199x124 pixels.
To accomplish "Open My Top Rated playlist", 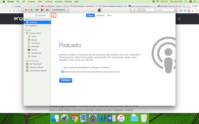I will tap(35, 64).
